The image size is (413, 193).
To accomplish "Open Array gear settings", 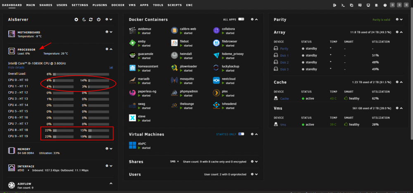I will click(397, 32).
